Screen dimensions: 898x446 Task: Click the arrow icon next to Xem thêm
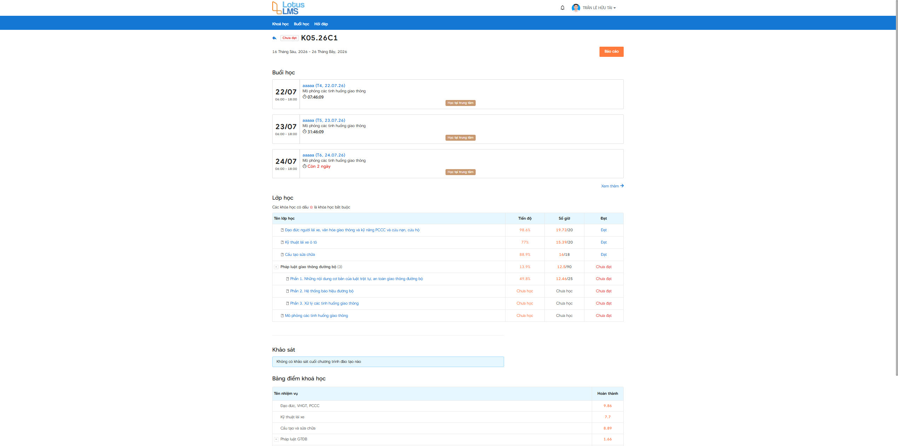pos(622,186)
